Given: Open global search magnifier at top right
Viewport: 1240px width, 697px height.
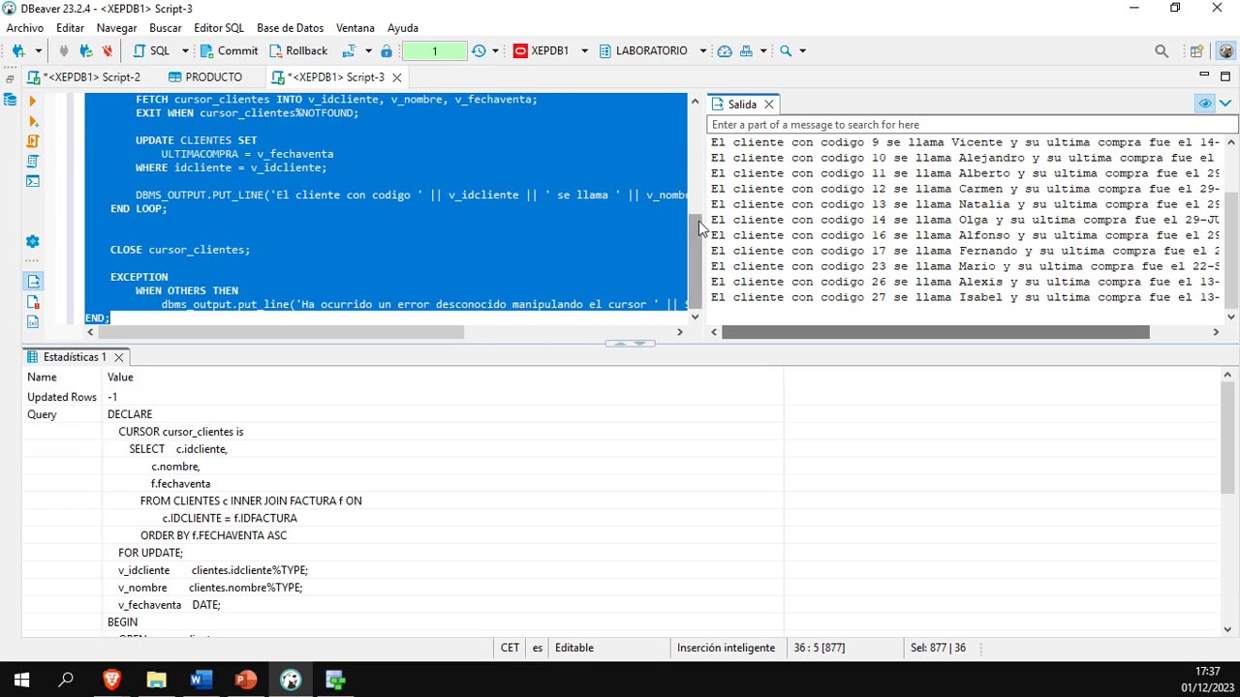Looking at the screenshot, I should coord(1162,51).
